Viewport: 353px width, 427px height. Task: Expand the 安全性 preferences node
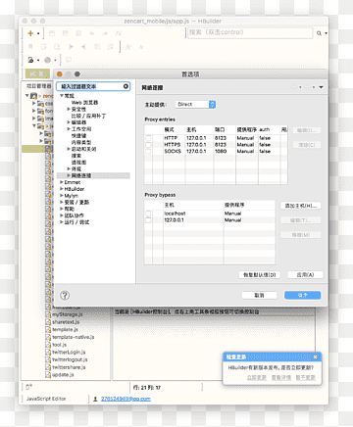(69, 109)
